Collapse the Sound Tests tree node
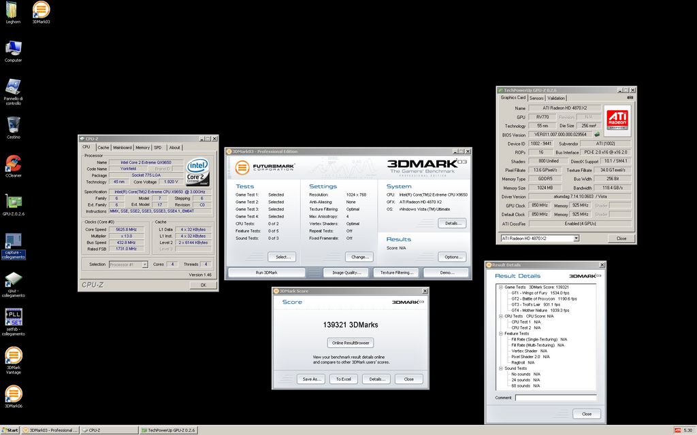The height and width of the screenshot is (435, 697). pyautogui.click(x=500, y=368)
